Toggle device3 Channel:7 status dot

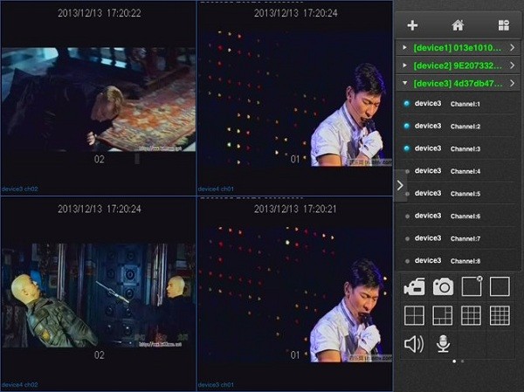pos(407,238)
